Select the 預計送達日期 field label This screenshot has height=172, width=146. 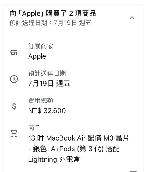pyautogui.click(x=47, y=73)
